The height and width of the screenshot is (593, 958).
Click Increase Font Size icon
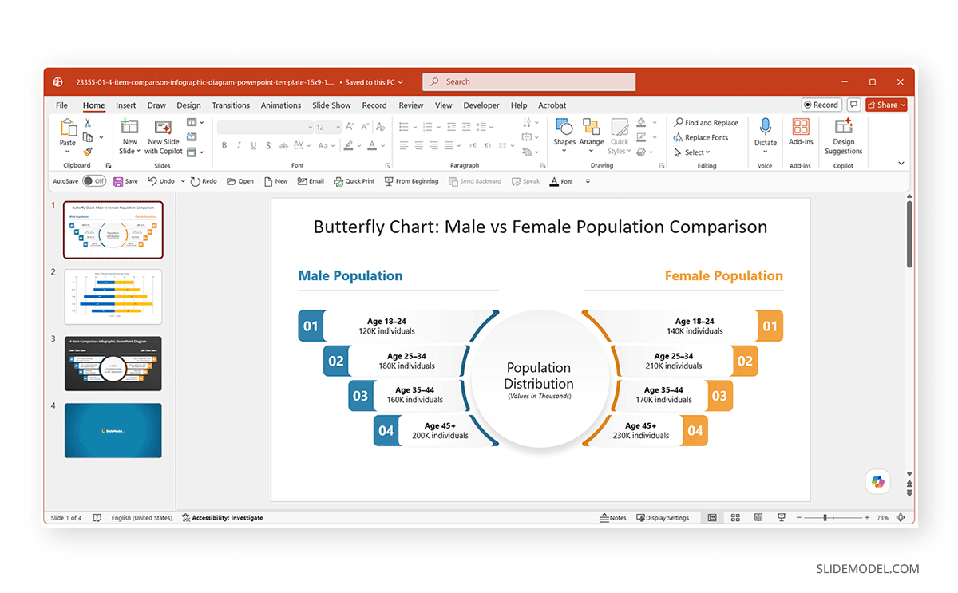click(350, 127)
